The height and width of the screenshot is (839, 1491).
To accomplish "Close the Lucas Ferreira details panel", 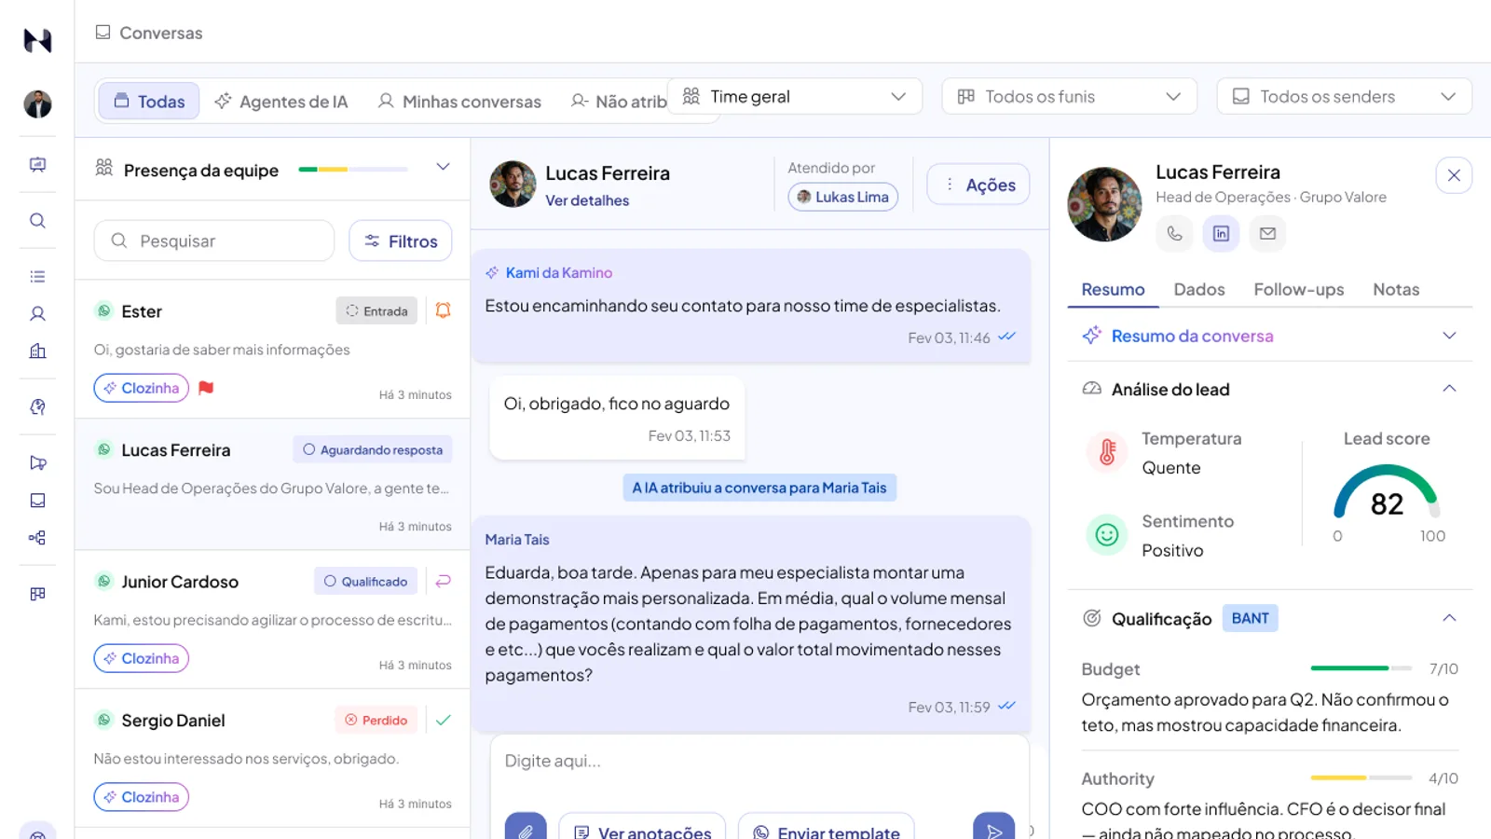I will coord(1454,175).
